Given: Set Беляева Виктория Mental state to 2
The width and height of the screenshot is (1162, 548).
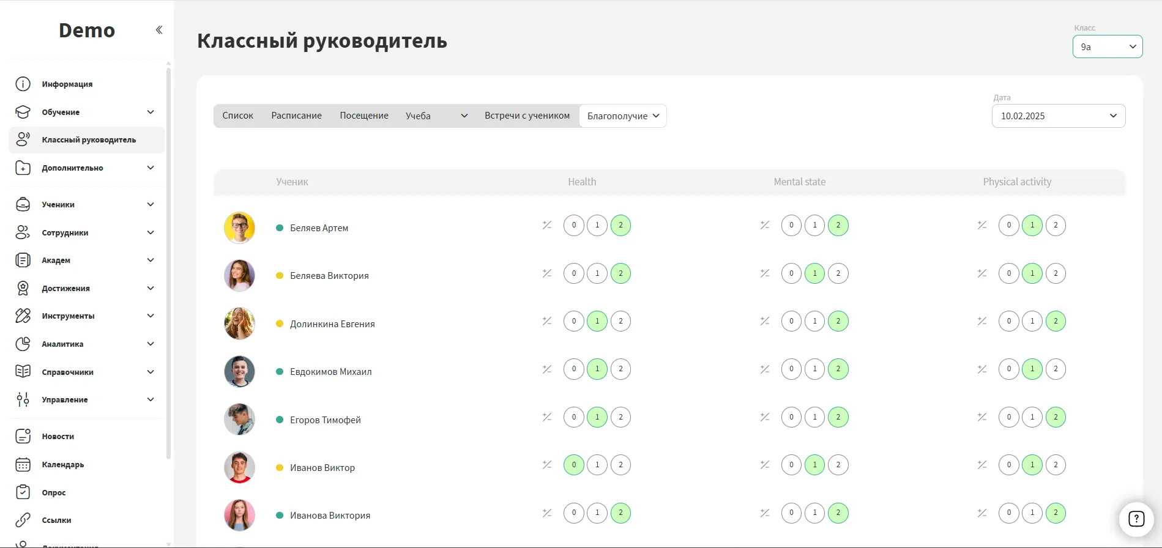Looking at the screenshot, I should point(838,273).
